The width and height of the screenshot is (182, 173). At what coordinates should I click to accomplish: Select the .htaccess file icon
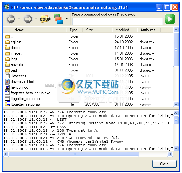7,76
